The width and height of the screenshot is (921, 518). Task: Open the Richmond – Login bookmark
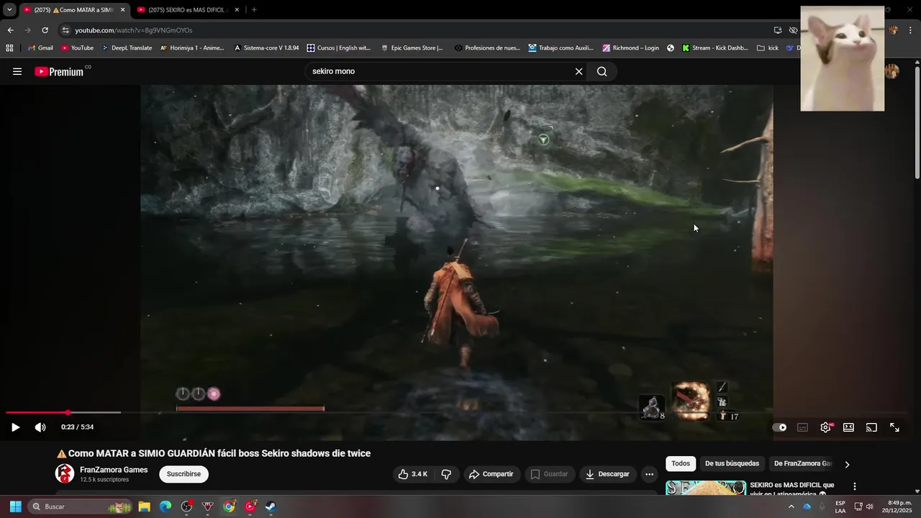point(631,48)
